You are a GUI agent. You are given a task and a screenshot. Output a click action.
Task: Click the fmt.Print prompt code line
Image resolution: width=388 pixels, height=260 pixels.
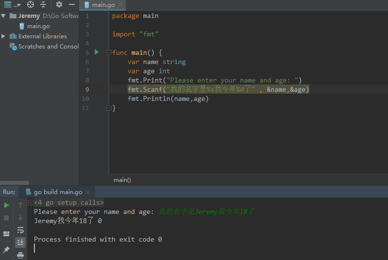click(x=214, y=80)
